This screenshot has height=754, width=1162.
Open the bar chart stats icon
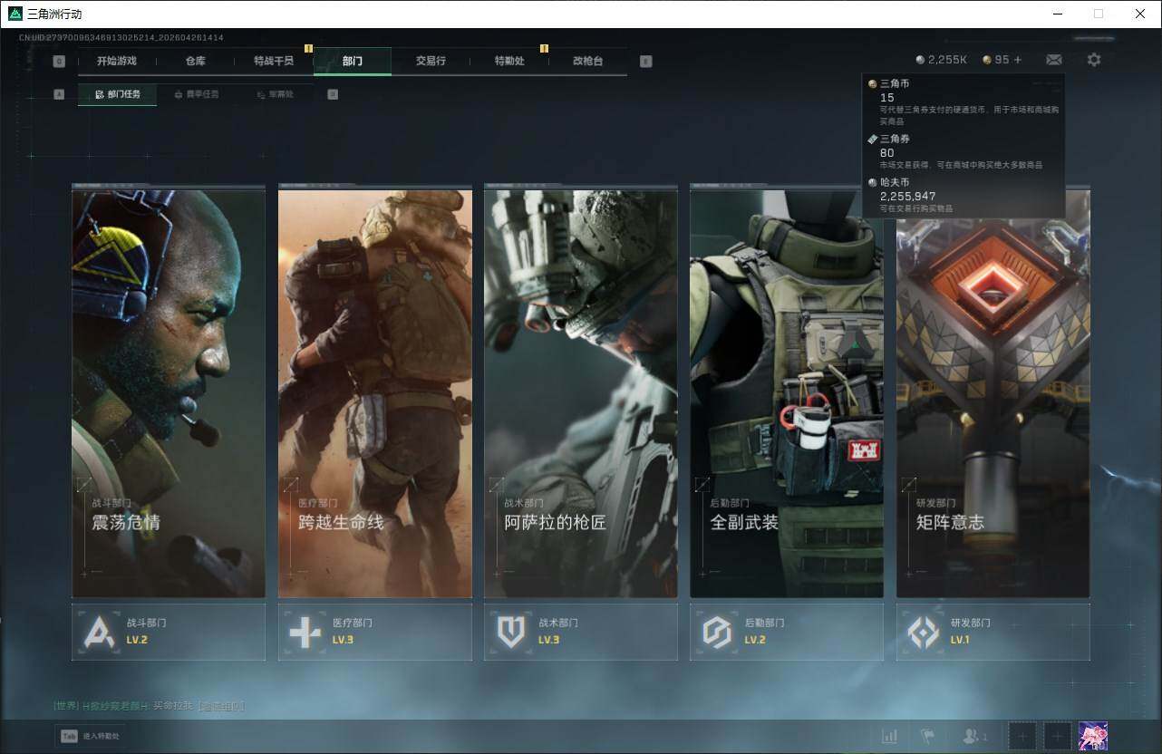pyautogui.click(x=889, y=737)
